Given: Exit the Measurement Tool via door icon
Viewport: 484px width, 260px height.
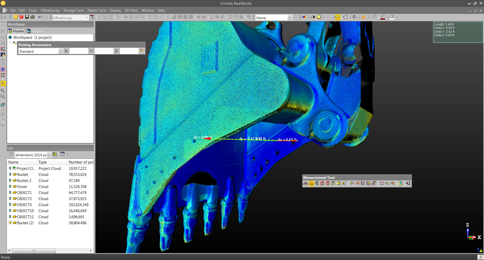Looking at the screenshot, I should coord(408,183).
